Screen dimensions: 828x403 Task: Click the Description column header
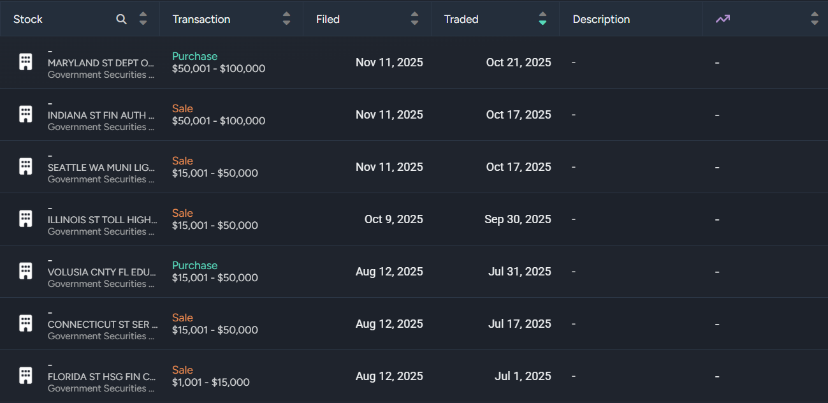[x=601, y=19]
